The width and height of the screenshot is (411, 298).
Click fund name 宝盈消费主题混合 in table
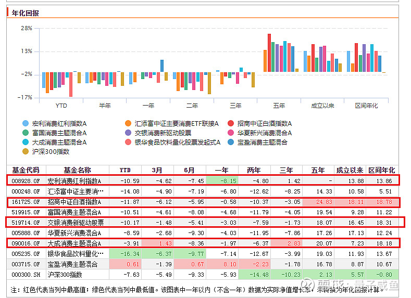tap(72, 264)
